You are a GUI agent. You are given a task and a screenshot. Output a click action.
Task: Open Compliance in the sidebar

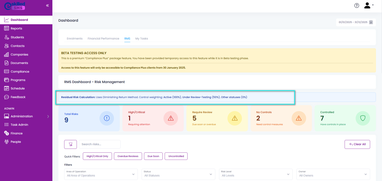tap(20, 72)
